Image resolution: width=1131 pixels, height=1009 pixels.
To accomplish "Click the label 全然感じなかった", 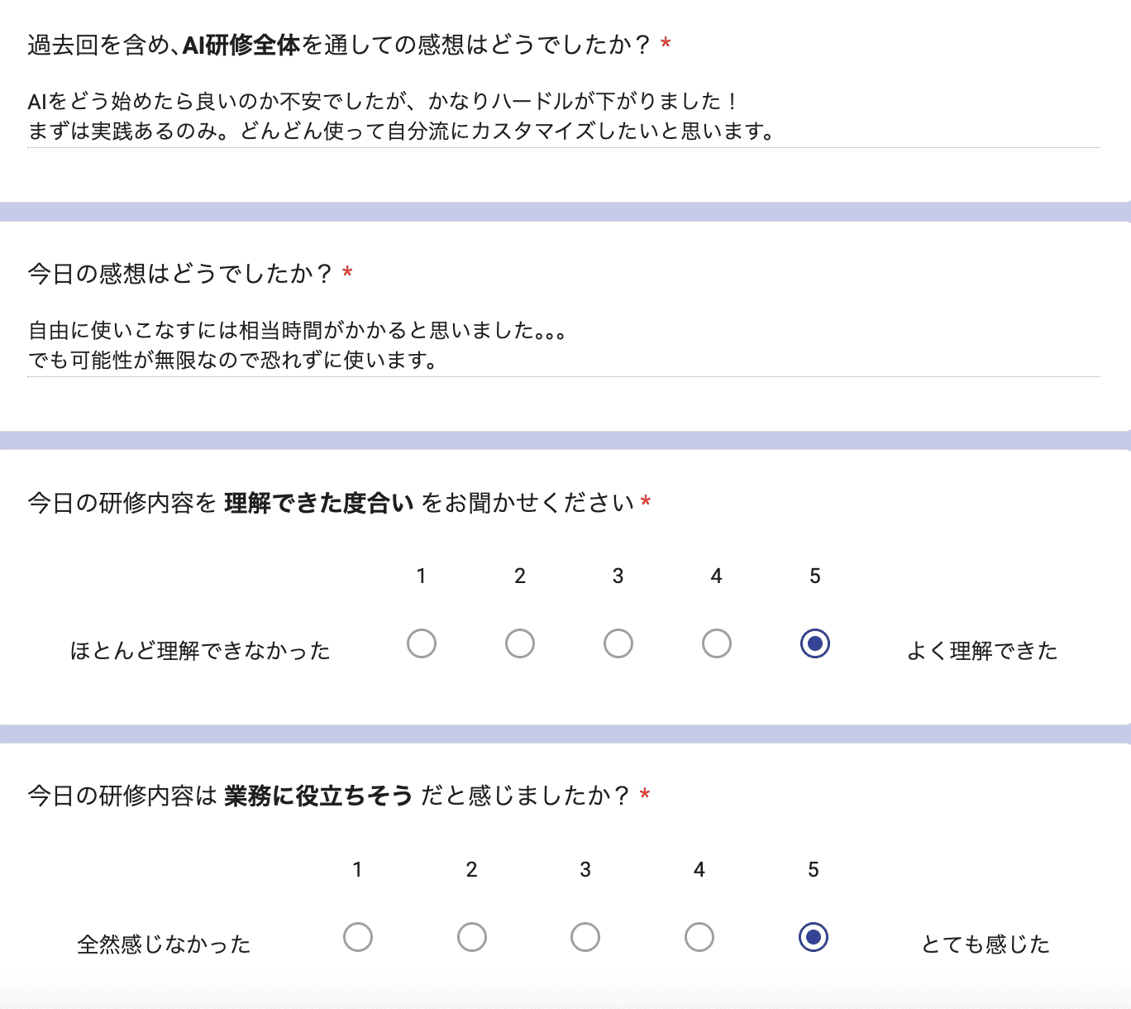I will [165, 944].
